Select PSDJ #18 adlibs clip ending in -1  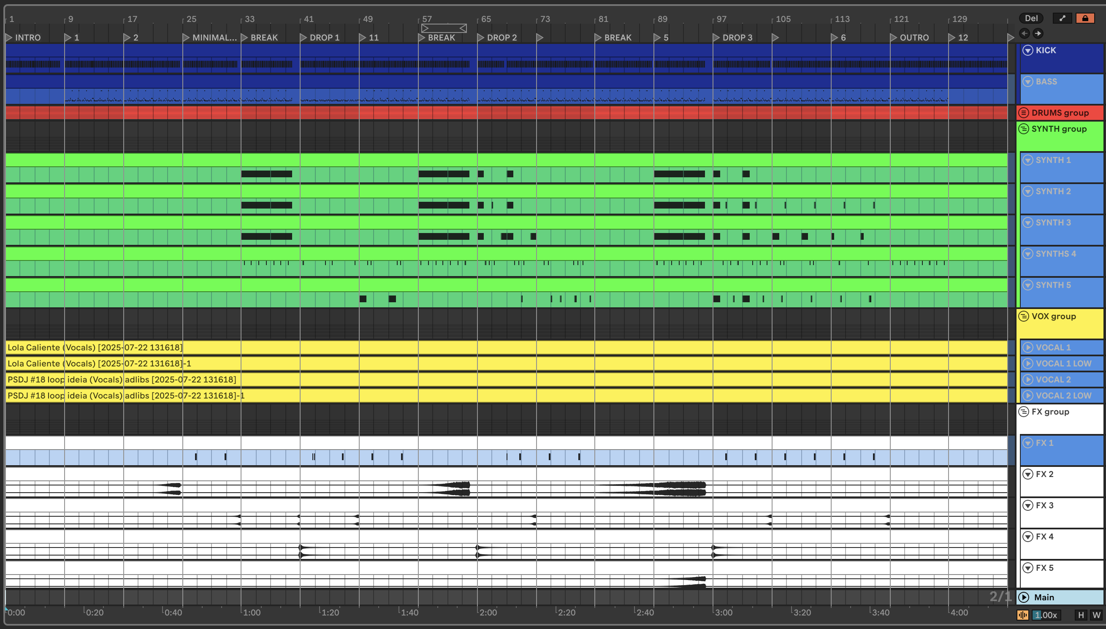click(x=506, y=395)
